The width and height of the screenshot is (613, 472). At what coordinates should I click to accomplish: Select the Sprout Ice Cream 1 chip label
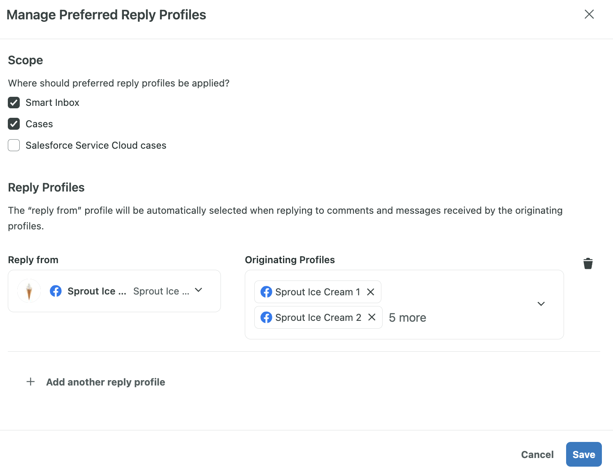pyautogui.click(x=318, y=292)
